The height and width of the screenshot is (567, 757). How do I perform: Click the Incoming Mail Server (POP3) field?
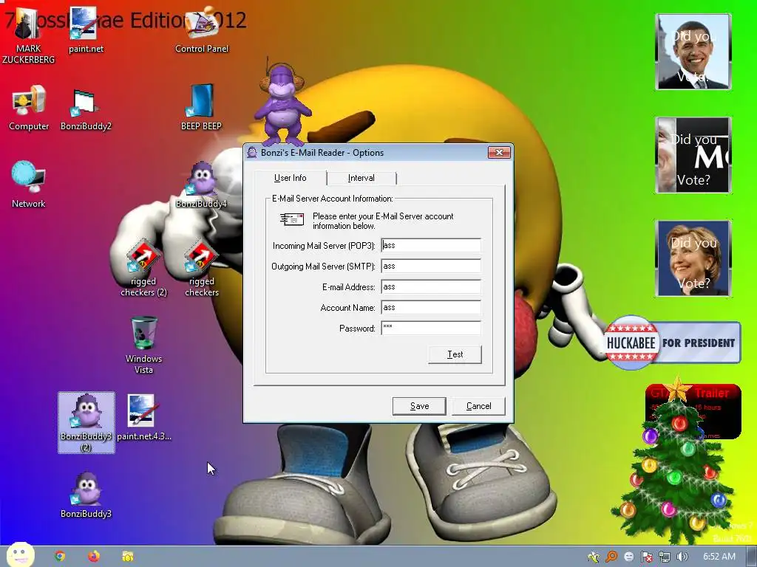click(x=431, y=245)
